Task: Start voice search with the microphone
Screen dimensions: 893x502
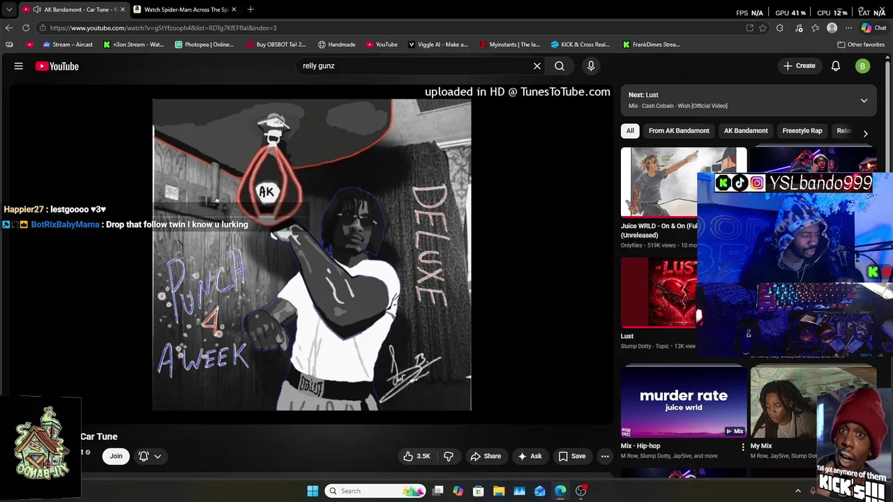Action: pyautogui.click(x=591, y=66)
